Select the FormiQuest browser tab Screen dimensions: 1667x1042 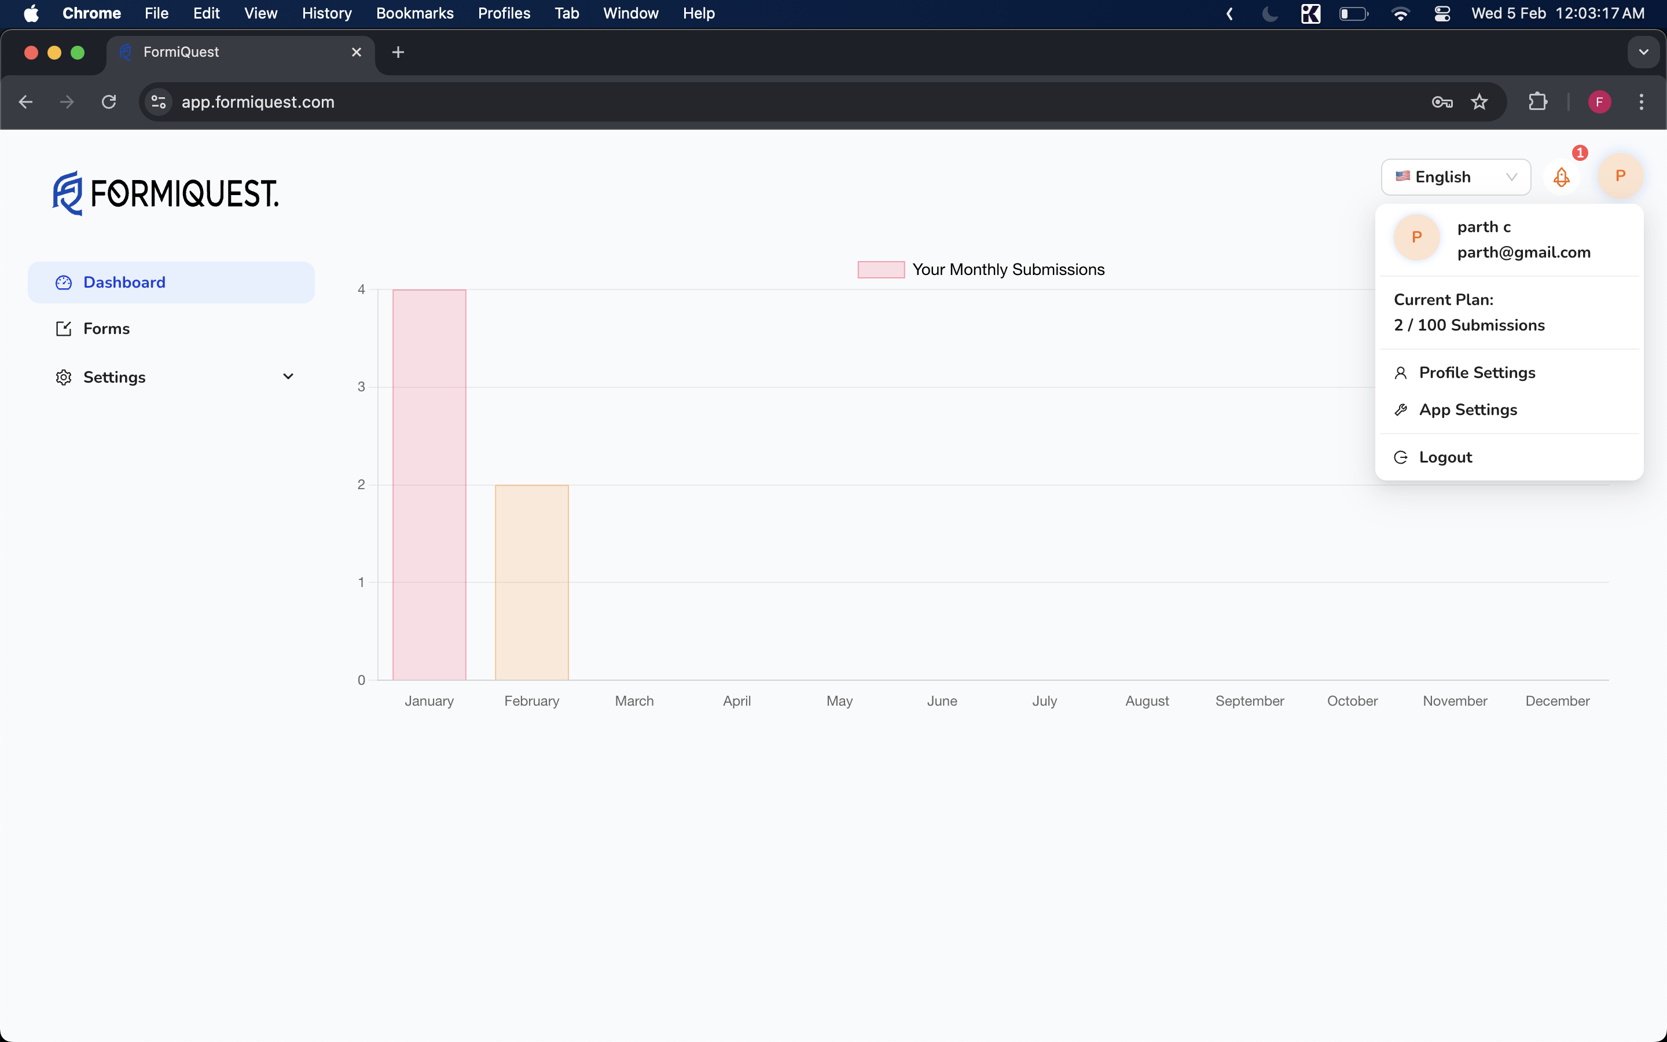point(241,52)
